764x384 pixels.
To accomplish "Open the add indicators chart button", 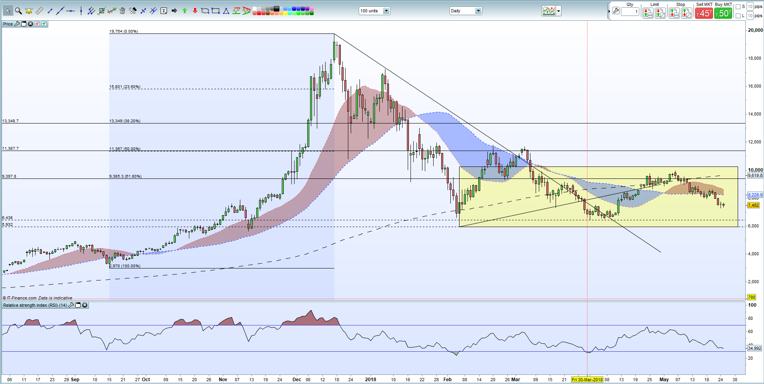I will pos(549,11).
